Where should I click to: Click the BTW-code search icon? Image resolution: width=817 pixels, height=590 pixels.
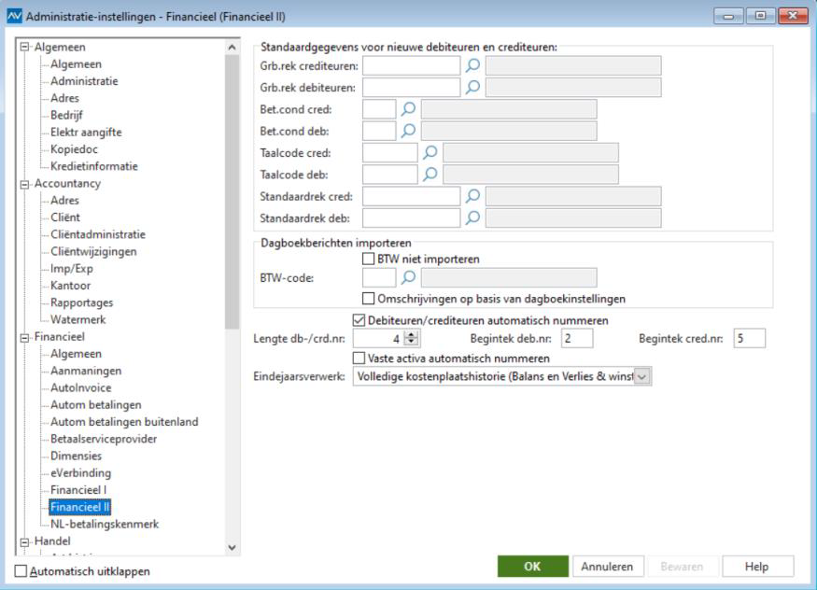408,277
